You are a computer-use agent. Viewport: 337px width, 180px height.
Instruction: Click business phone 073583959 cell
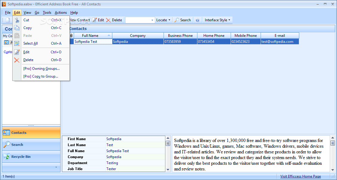[180, 41]
